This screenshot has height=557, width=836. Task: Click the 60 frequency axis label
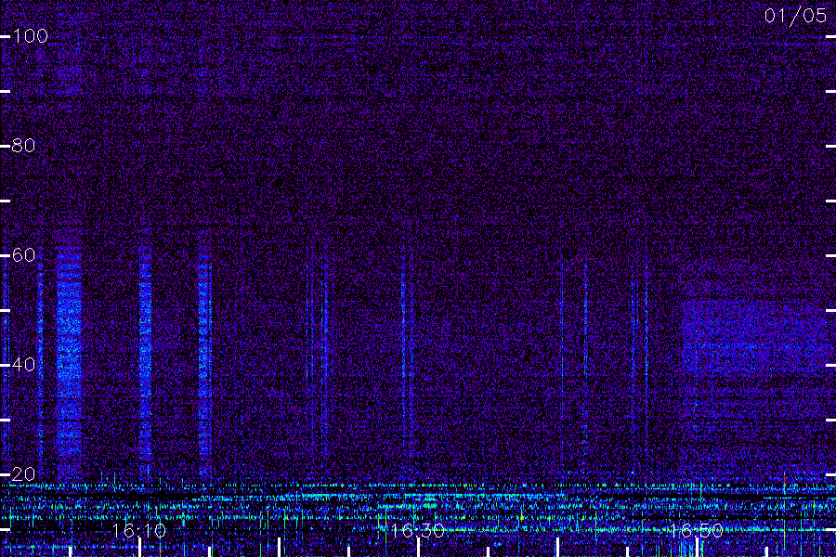(x=23, y=255)
